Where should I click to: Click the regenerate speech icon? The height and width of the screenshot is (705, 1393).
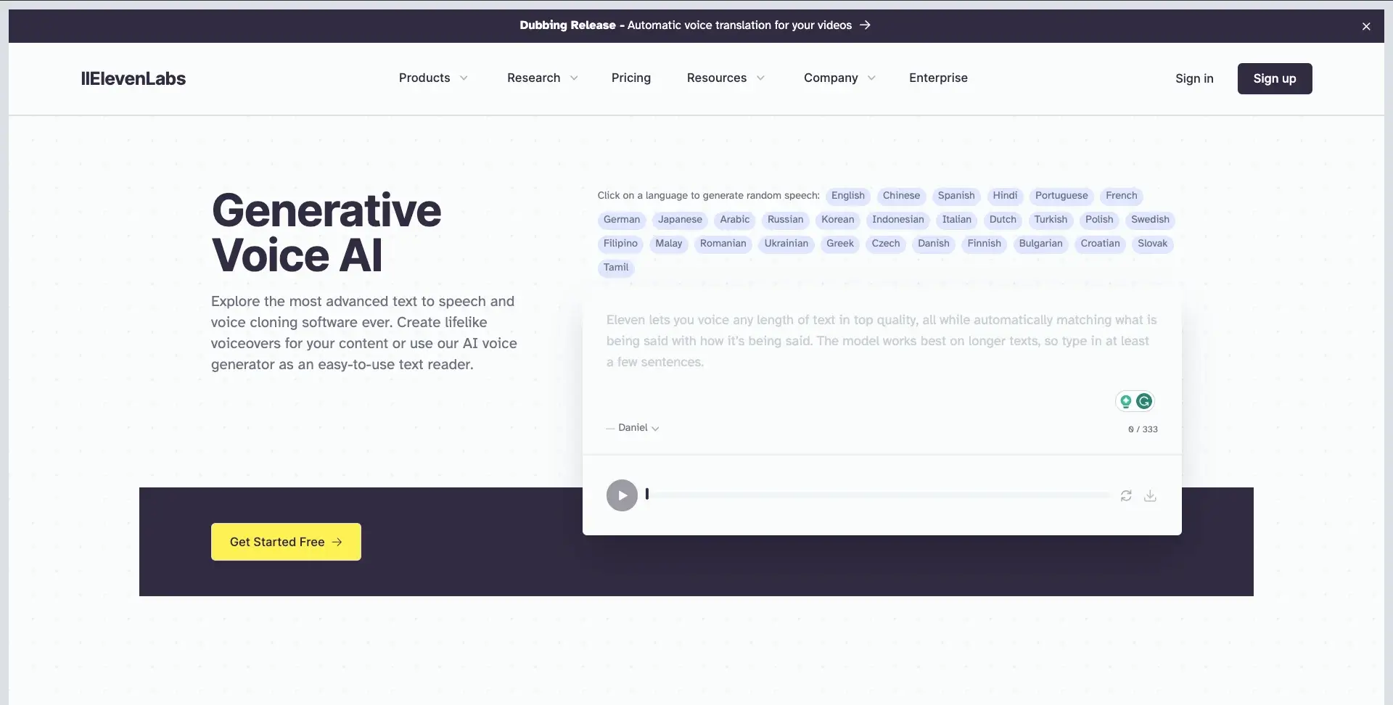click(x=1126, y=496)
